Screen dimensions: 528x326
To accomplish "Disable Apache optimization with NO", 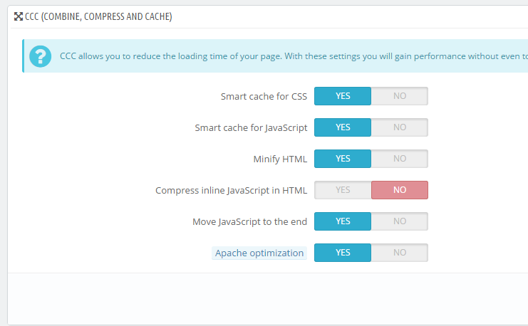I will pos(399,252).
